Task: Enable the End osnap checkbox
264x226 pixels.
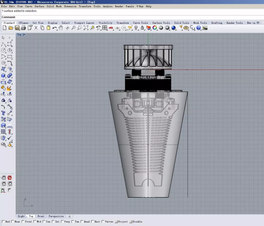Action: (3, 222)
